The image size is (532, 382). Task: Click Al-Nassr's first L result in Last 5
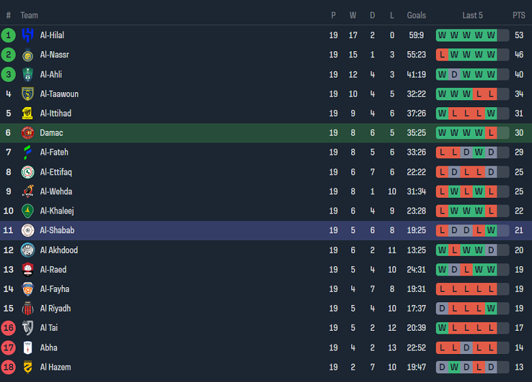point(443,55)
